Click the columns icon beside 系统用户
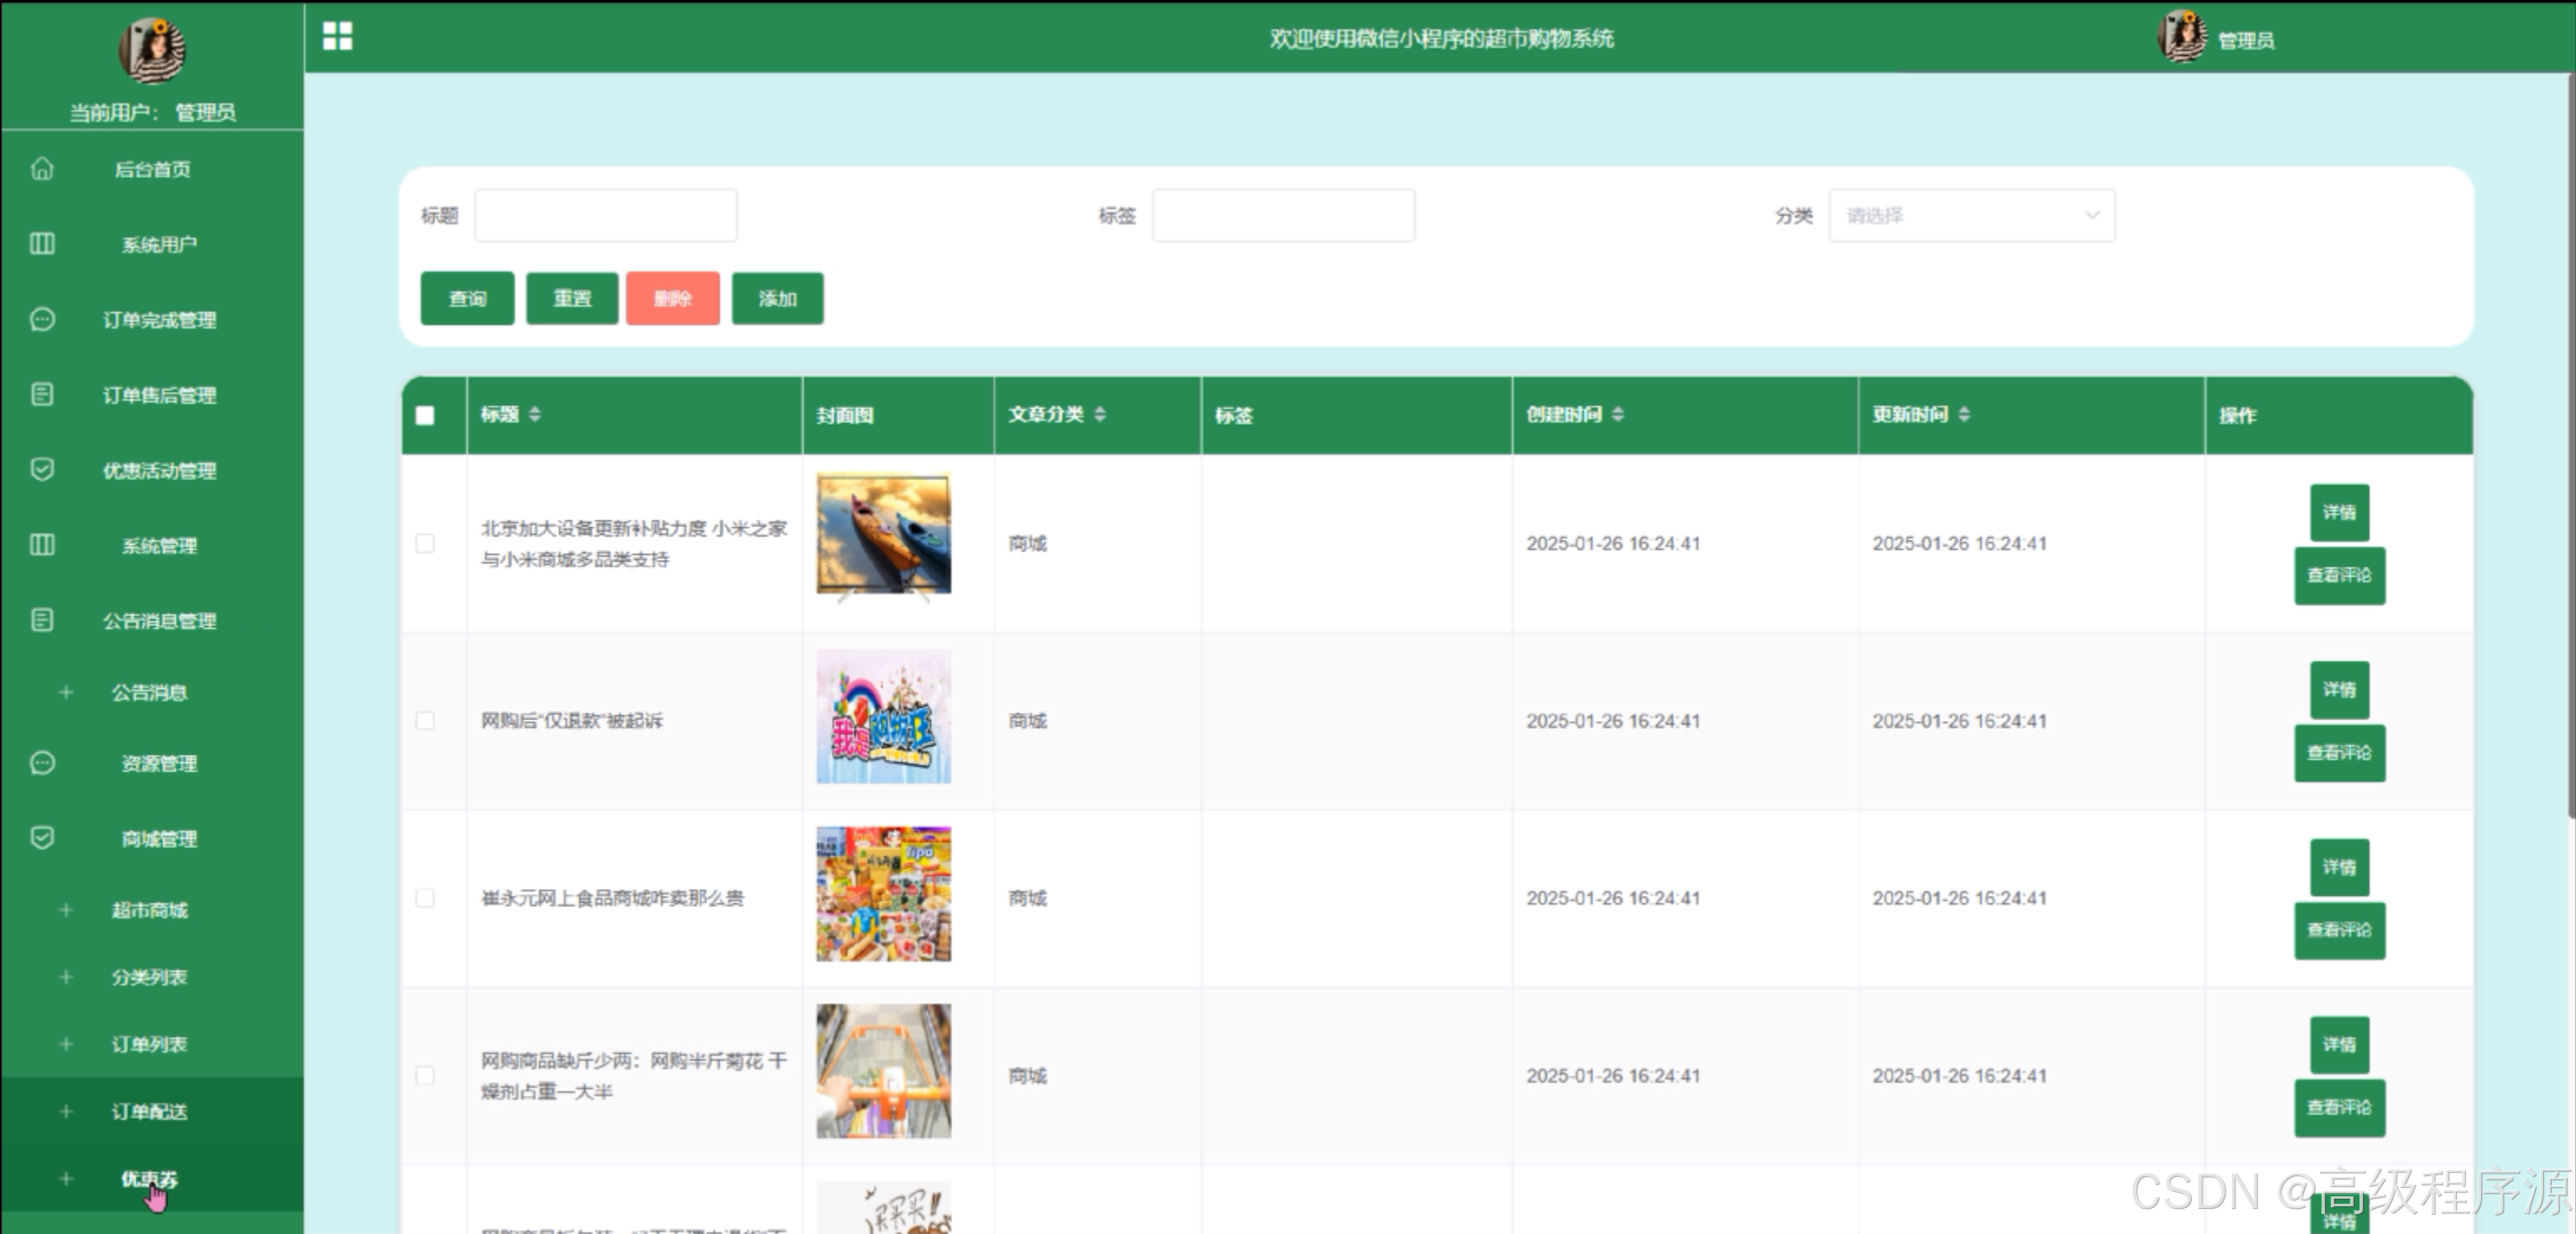The image size is (2576, 1234). (x=42, y=243)
